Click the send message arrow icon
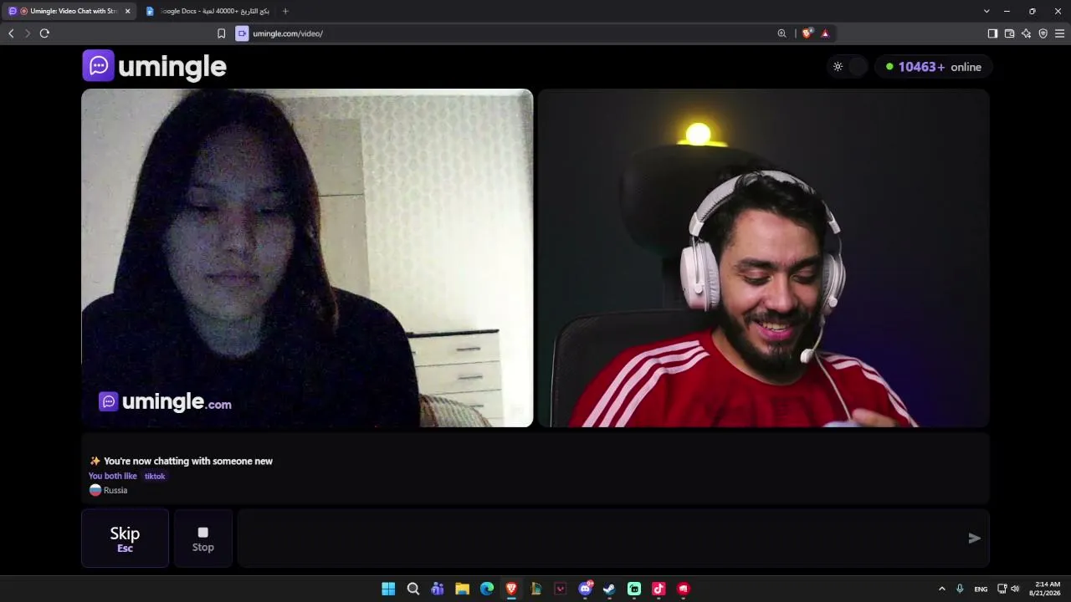The height and width of the screenshot is (602, 1071). click(x=974, y=538)
